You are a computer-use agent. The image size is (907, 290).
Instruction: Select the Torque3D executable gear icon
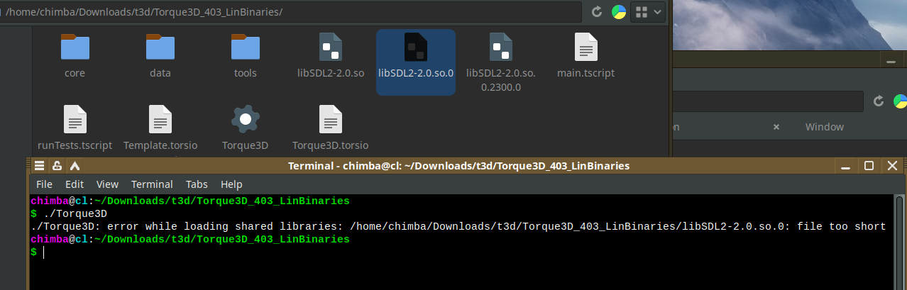pos(245,119)
